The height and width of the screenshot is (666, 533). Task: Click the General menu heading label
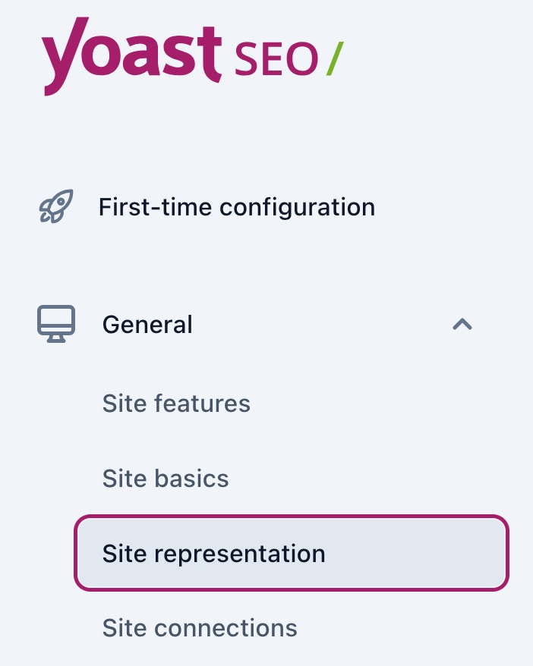point(147,325)
